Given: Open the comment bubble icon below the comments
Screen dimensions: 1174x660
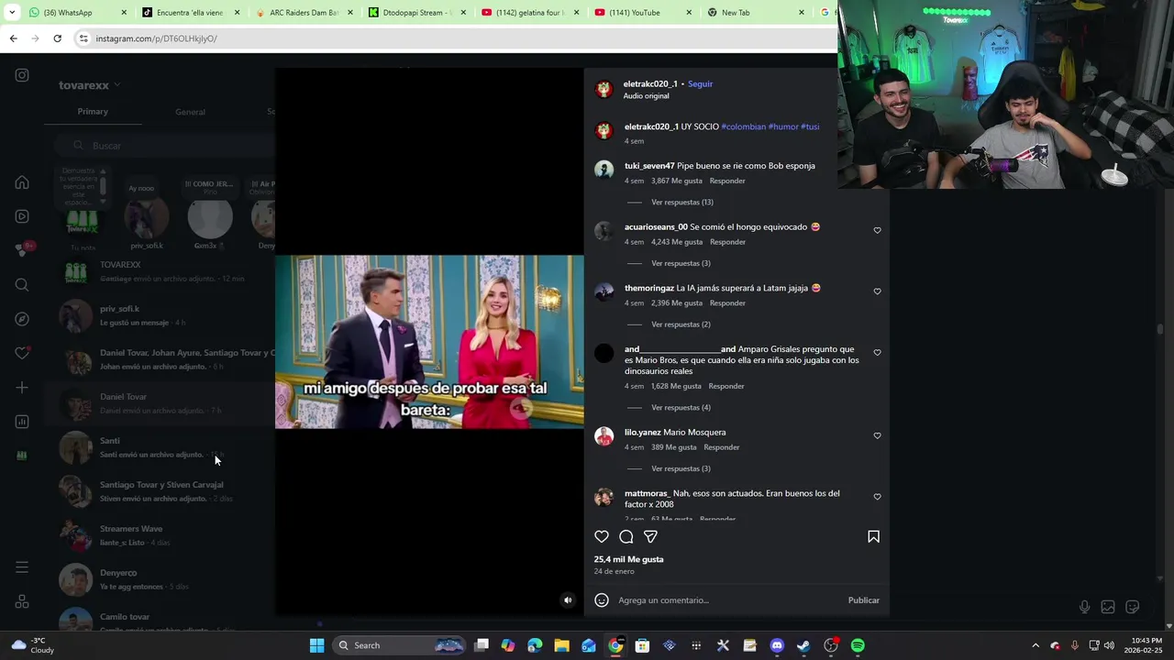Looking at the screenshot, I should 626,537.
